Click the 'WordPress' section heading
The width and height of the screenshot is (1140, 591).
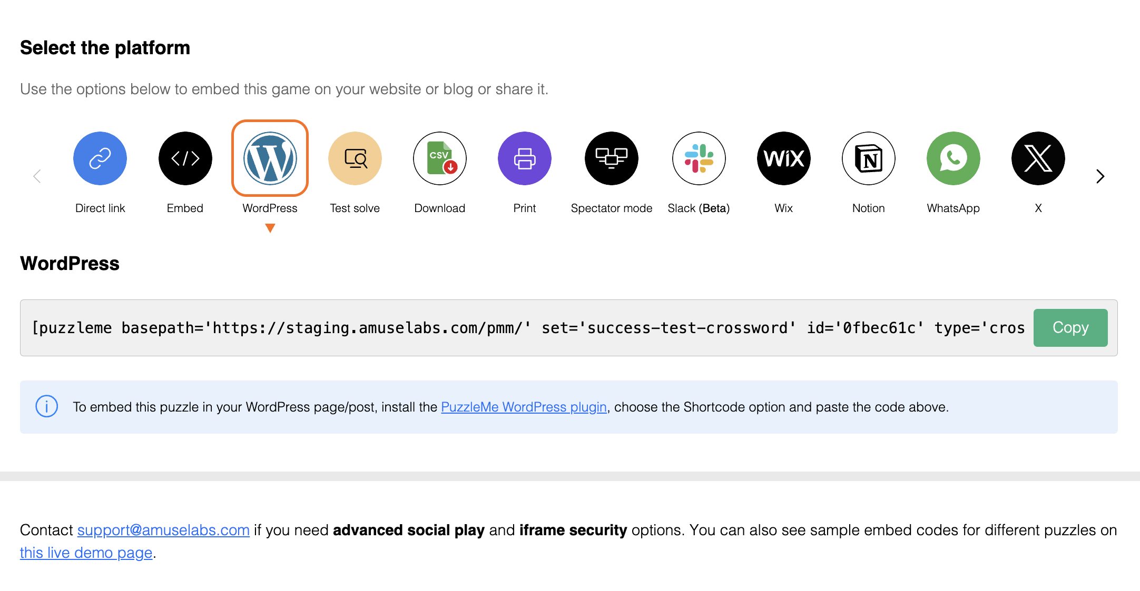(70, 264)
